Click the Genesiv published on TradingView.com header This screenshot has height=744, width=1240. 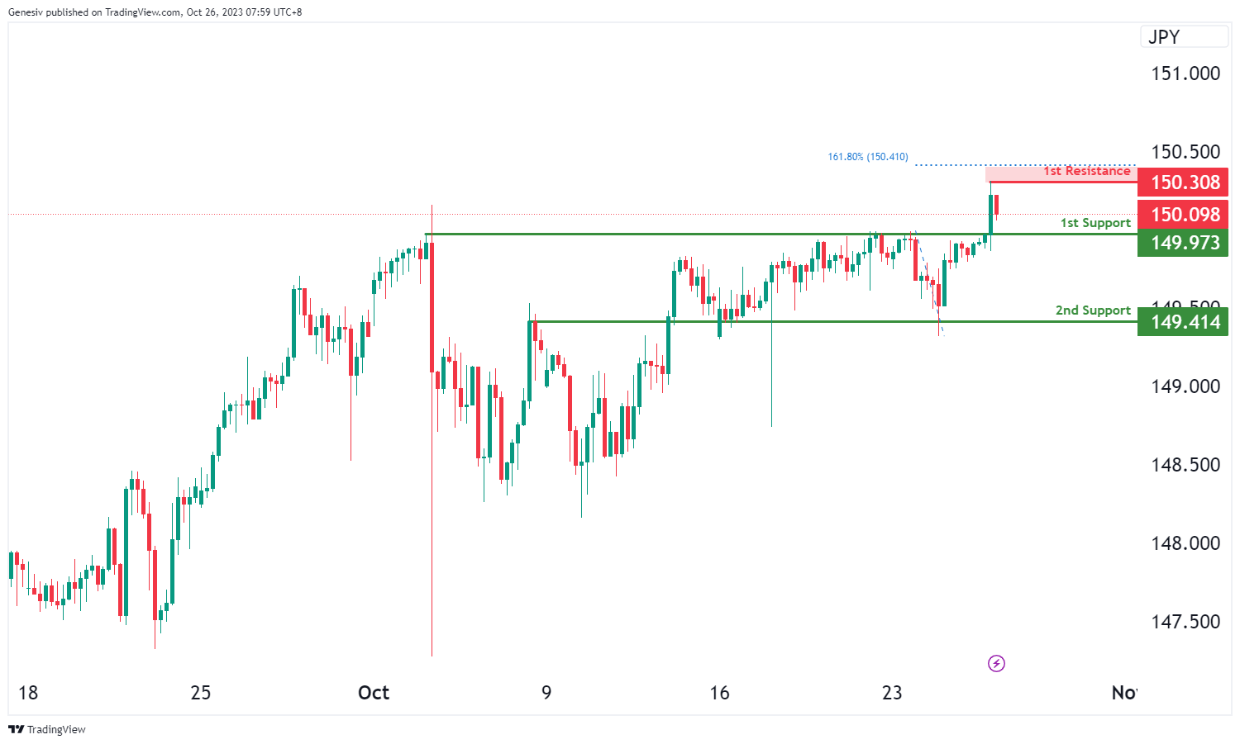(x=155, y=12)
